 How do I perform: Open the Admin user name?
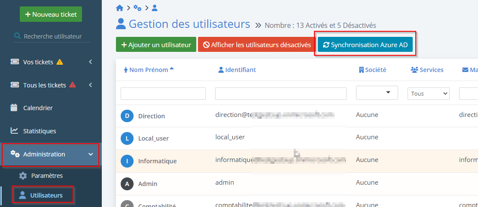(148, 183)
